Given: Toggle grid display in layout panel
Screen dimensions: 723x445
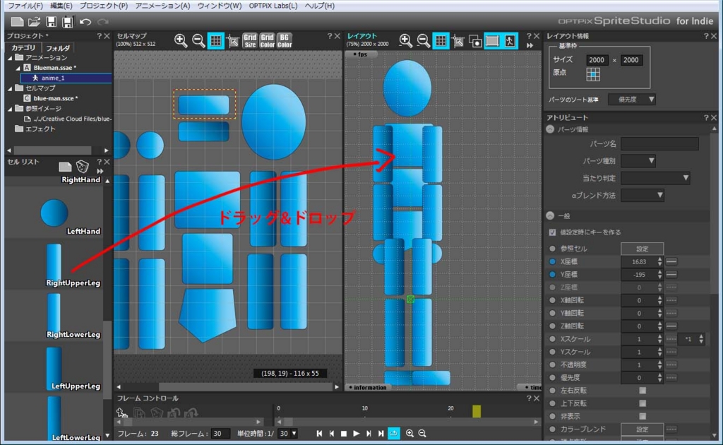Looking at the screenshot, I should pos(441,40).
